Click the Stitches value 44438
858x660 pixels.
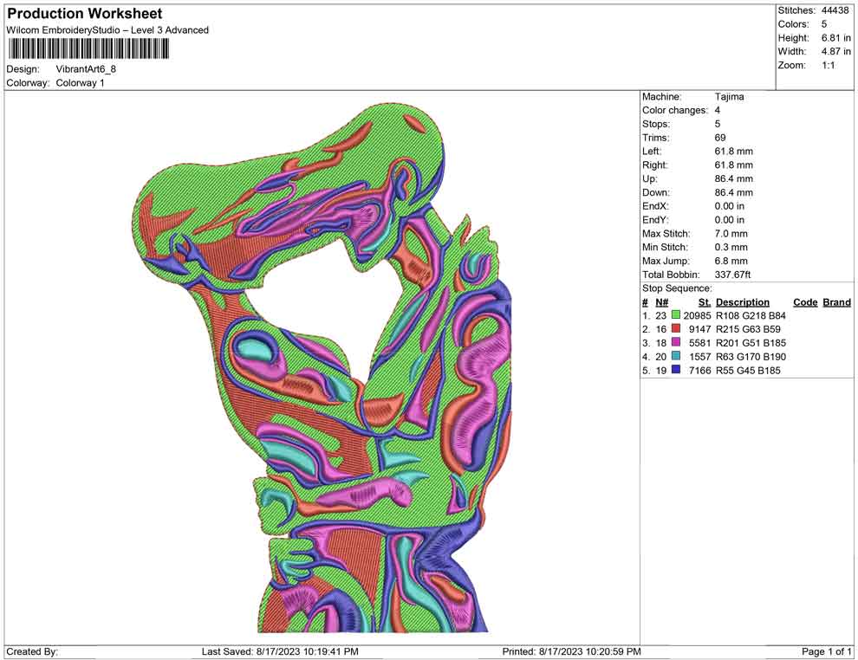coord(833,10)
